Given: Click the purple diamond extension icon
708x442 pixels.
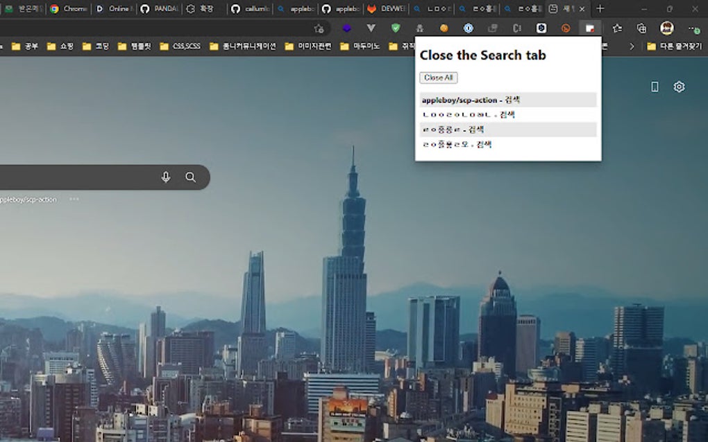Looking at the screenshot, I should point(346,28).
